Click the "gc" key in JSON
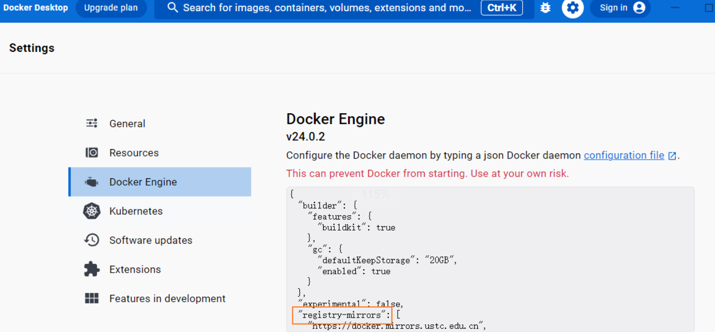715x332 pixels. tap(318, 249)
